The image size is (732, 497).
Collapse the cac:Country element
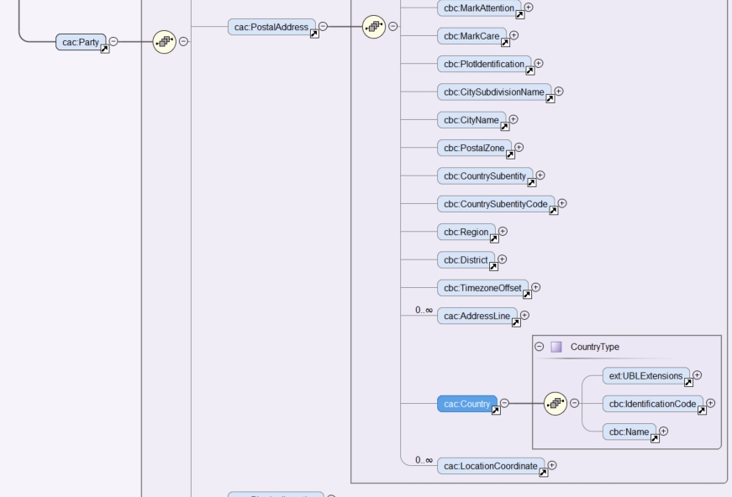pyautogui.click(x=504, y=403)
